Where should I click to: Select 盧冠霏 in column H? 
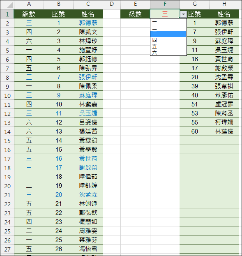pyautogui.click(x=224, y=104)
